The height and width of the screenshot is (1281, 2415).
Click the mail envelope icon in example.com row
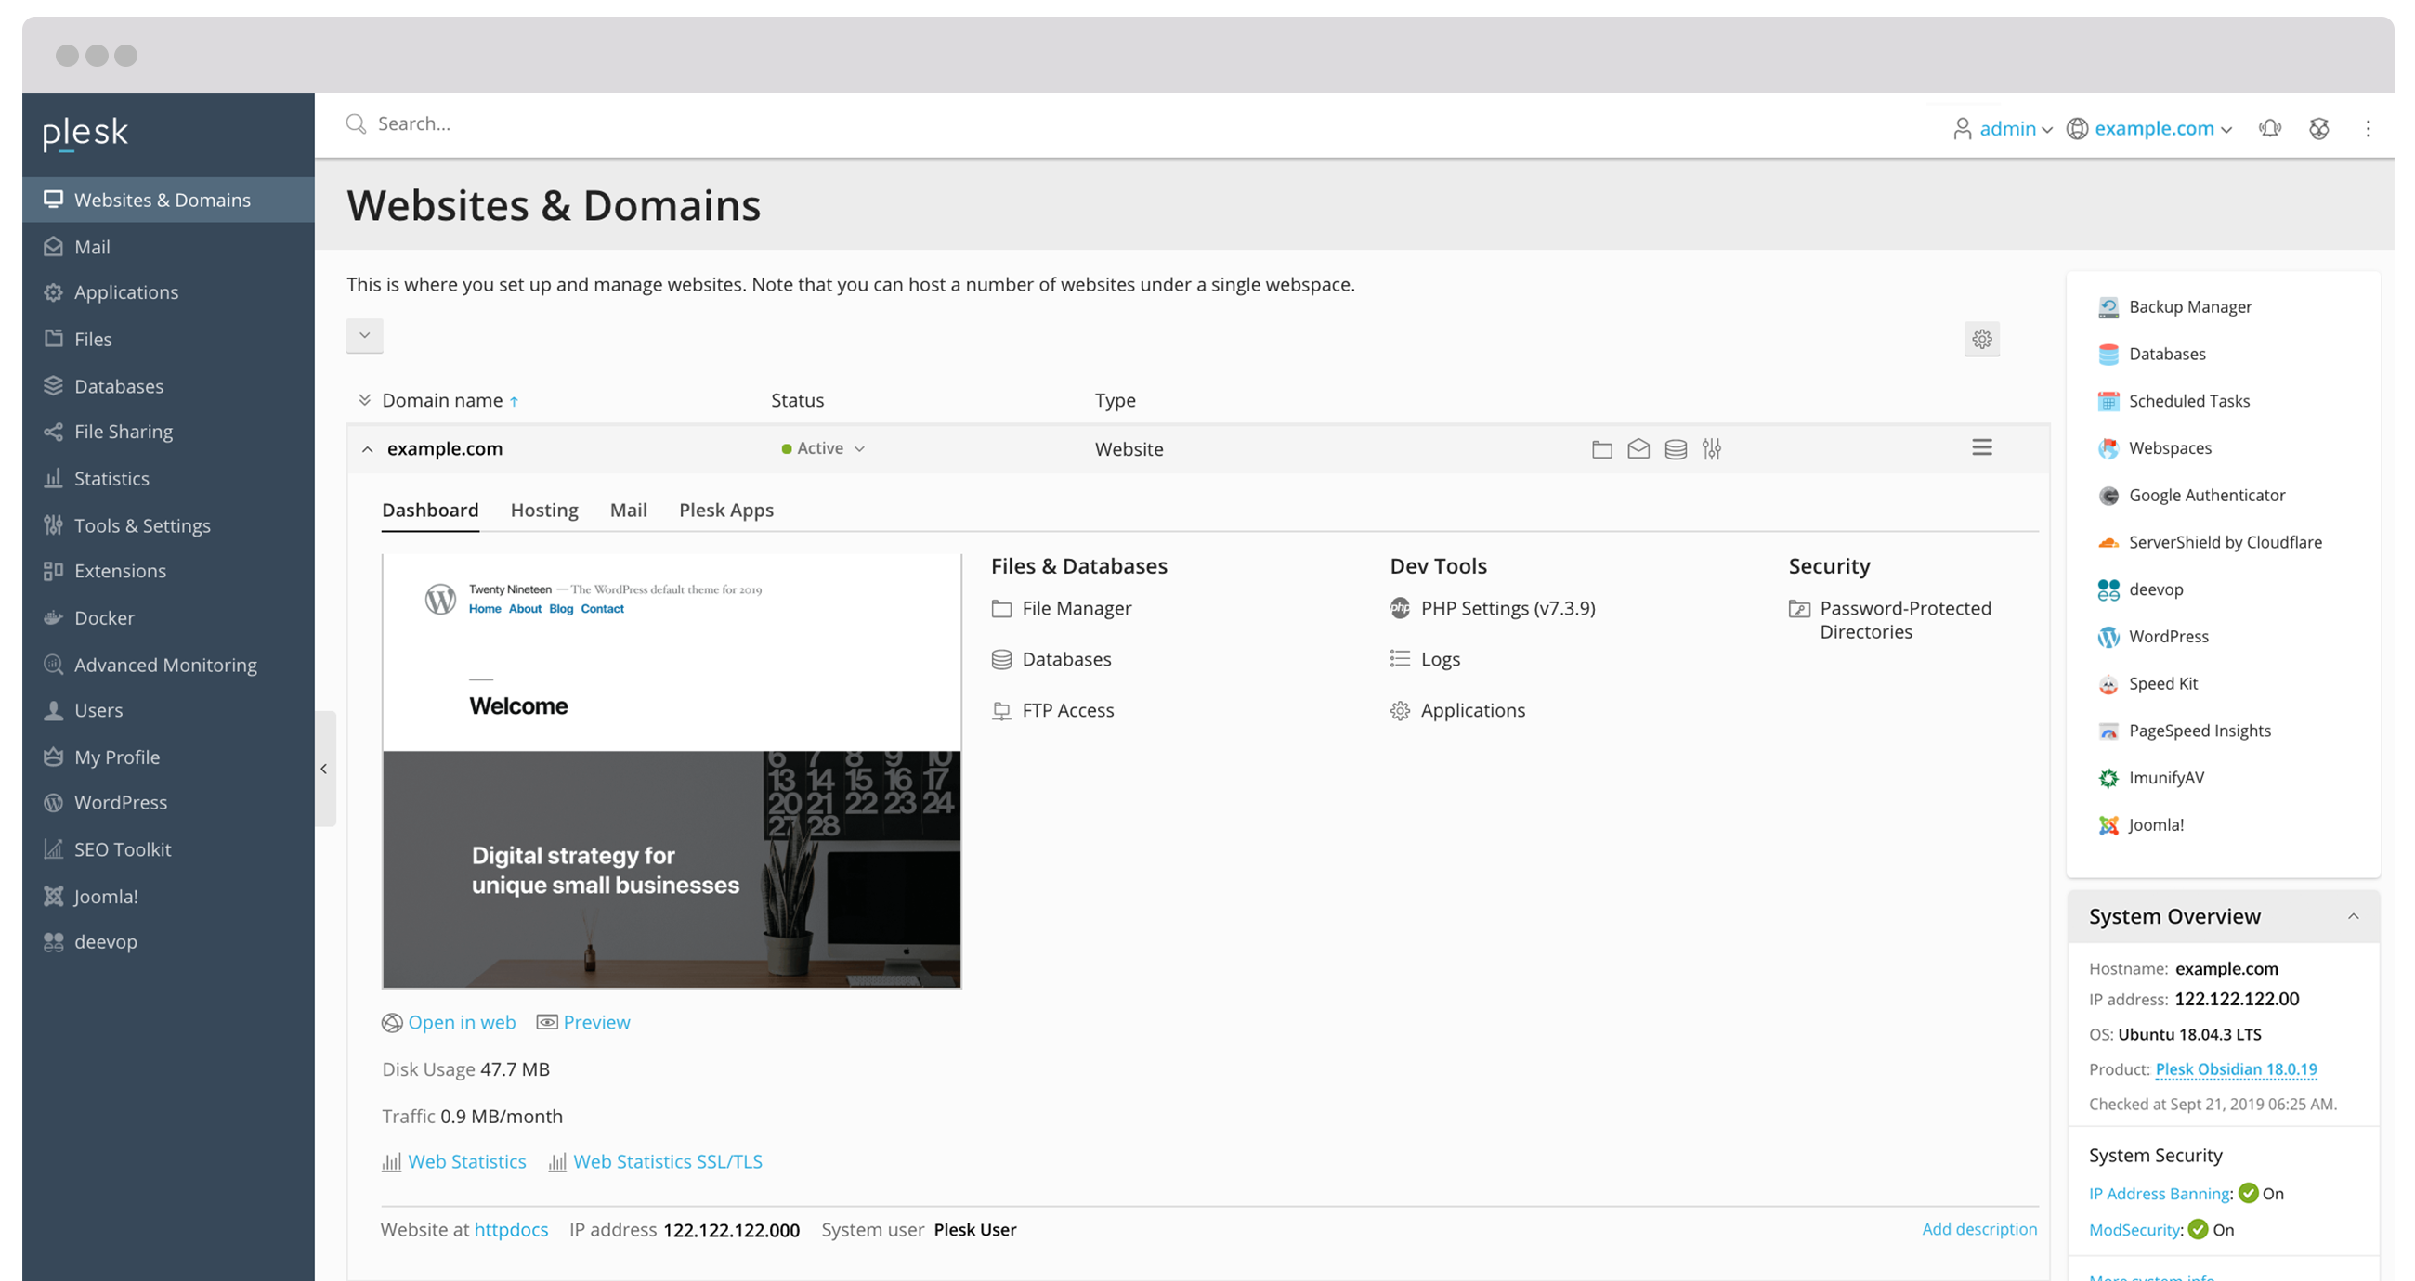1638,450
